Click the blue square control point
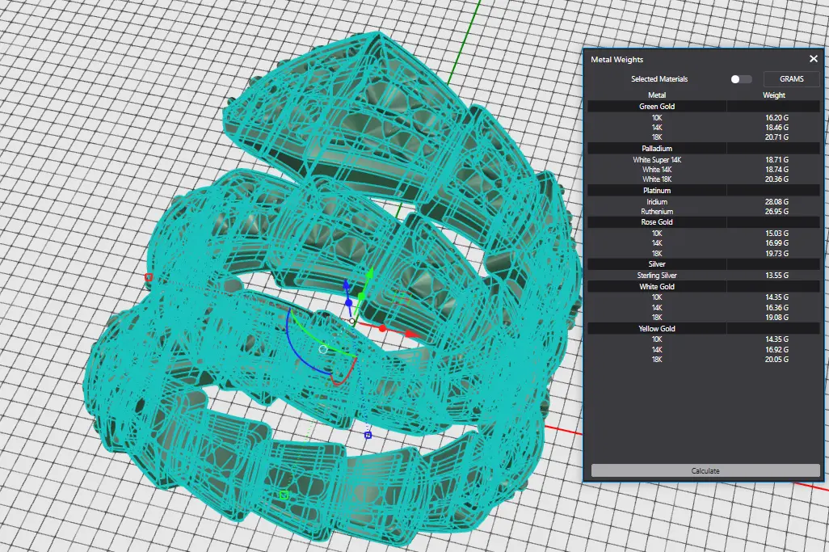 (x=368, y=435)
